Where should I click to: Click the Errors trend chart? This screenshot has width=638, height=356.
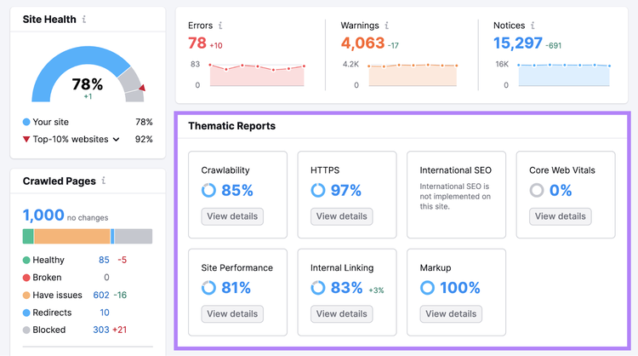pyautogui.click(x=257, y=75)
